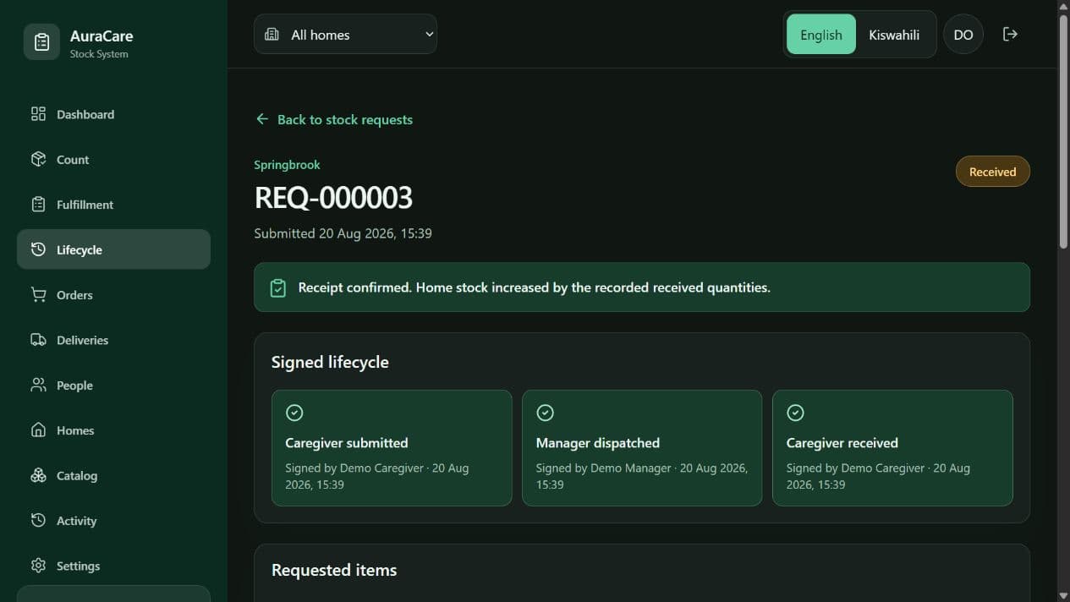Select the Lifecycle menu item
This screenshot has width=1070, height=602.
coord(113,249)
